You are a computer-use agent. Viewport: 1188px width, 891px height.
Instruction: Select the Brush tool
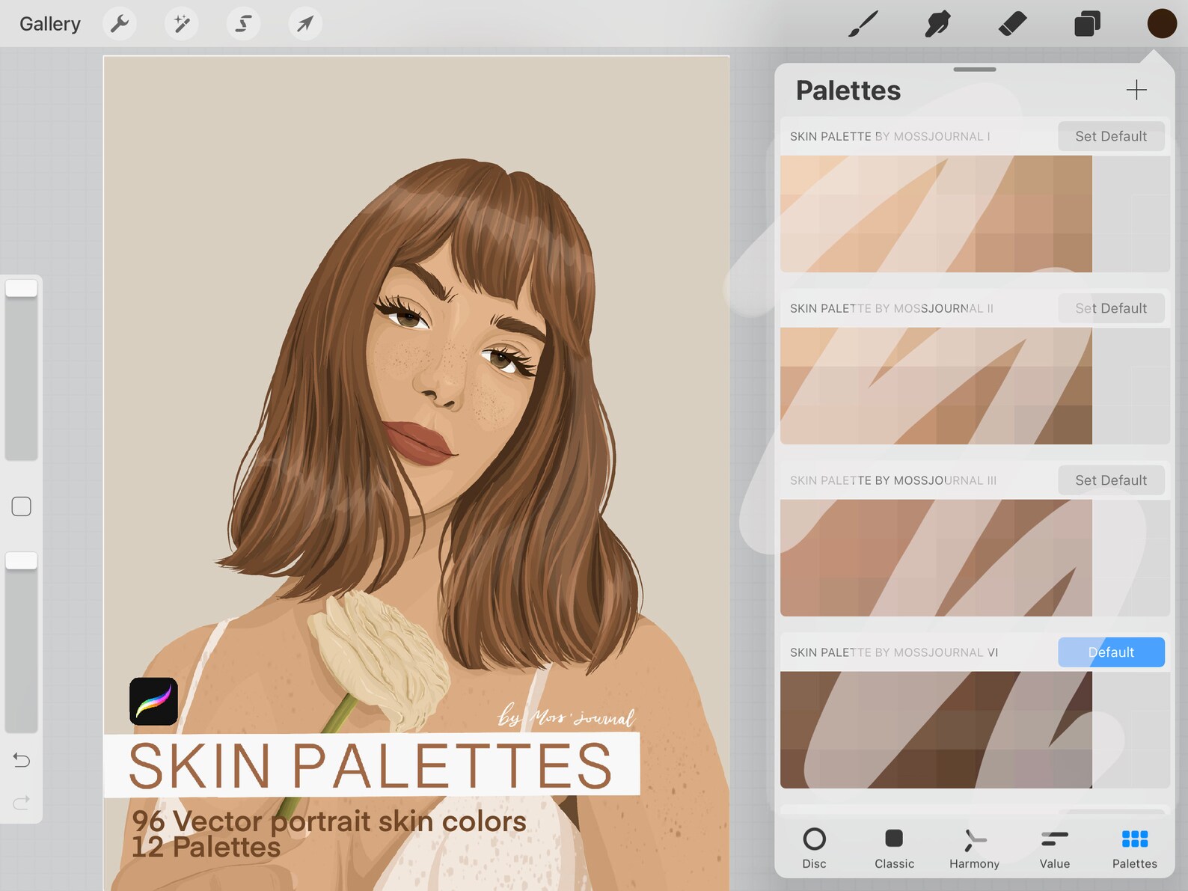(x=863, y=24)
